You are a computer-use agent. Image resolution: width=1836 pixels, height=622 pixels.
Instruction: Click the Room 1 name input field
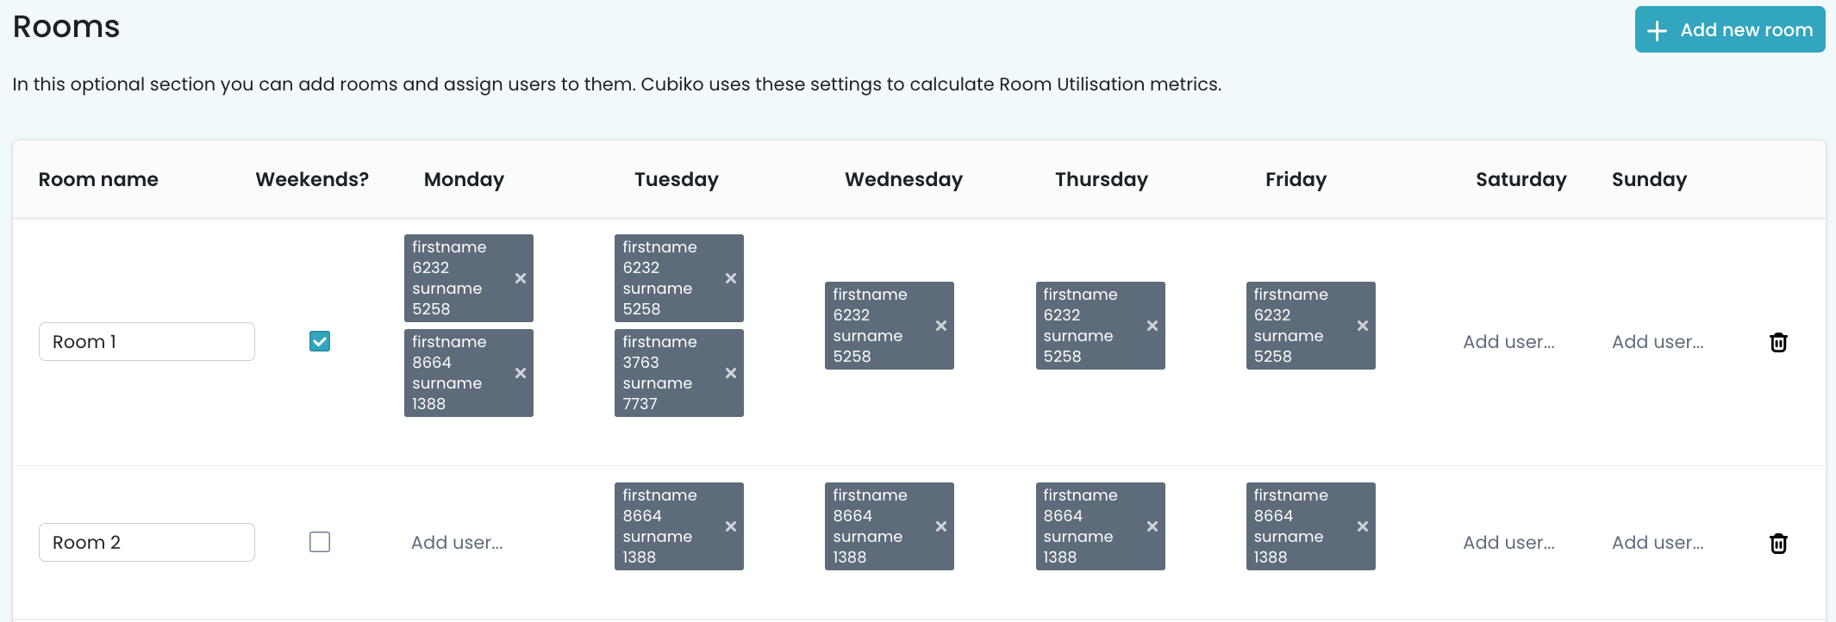pos(147,341)
